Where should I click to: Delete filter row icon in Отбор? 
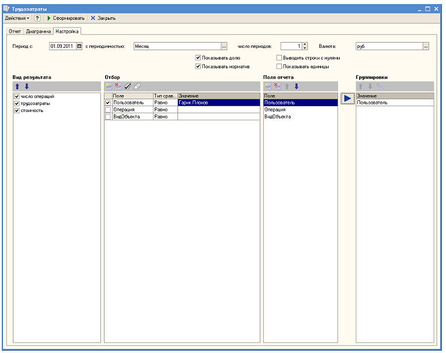pos(119,86)
